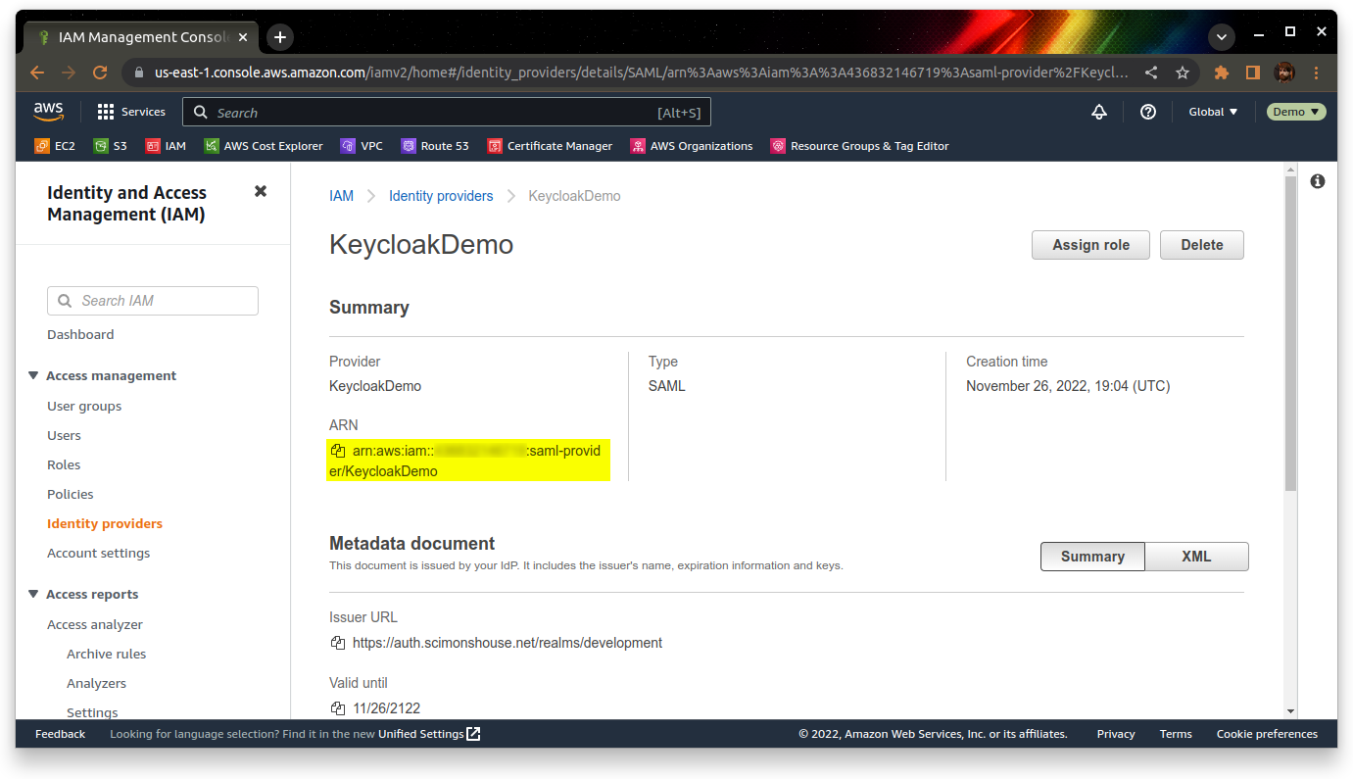
Task: Switch metadata view to Summary
Action: coord(1092,557)
